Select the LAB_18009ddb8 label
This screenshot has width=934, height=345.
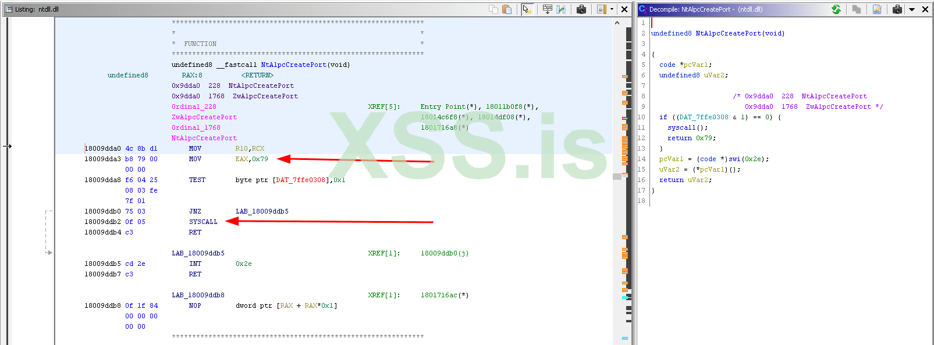(x=198, y=295)
